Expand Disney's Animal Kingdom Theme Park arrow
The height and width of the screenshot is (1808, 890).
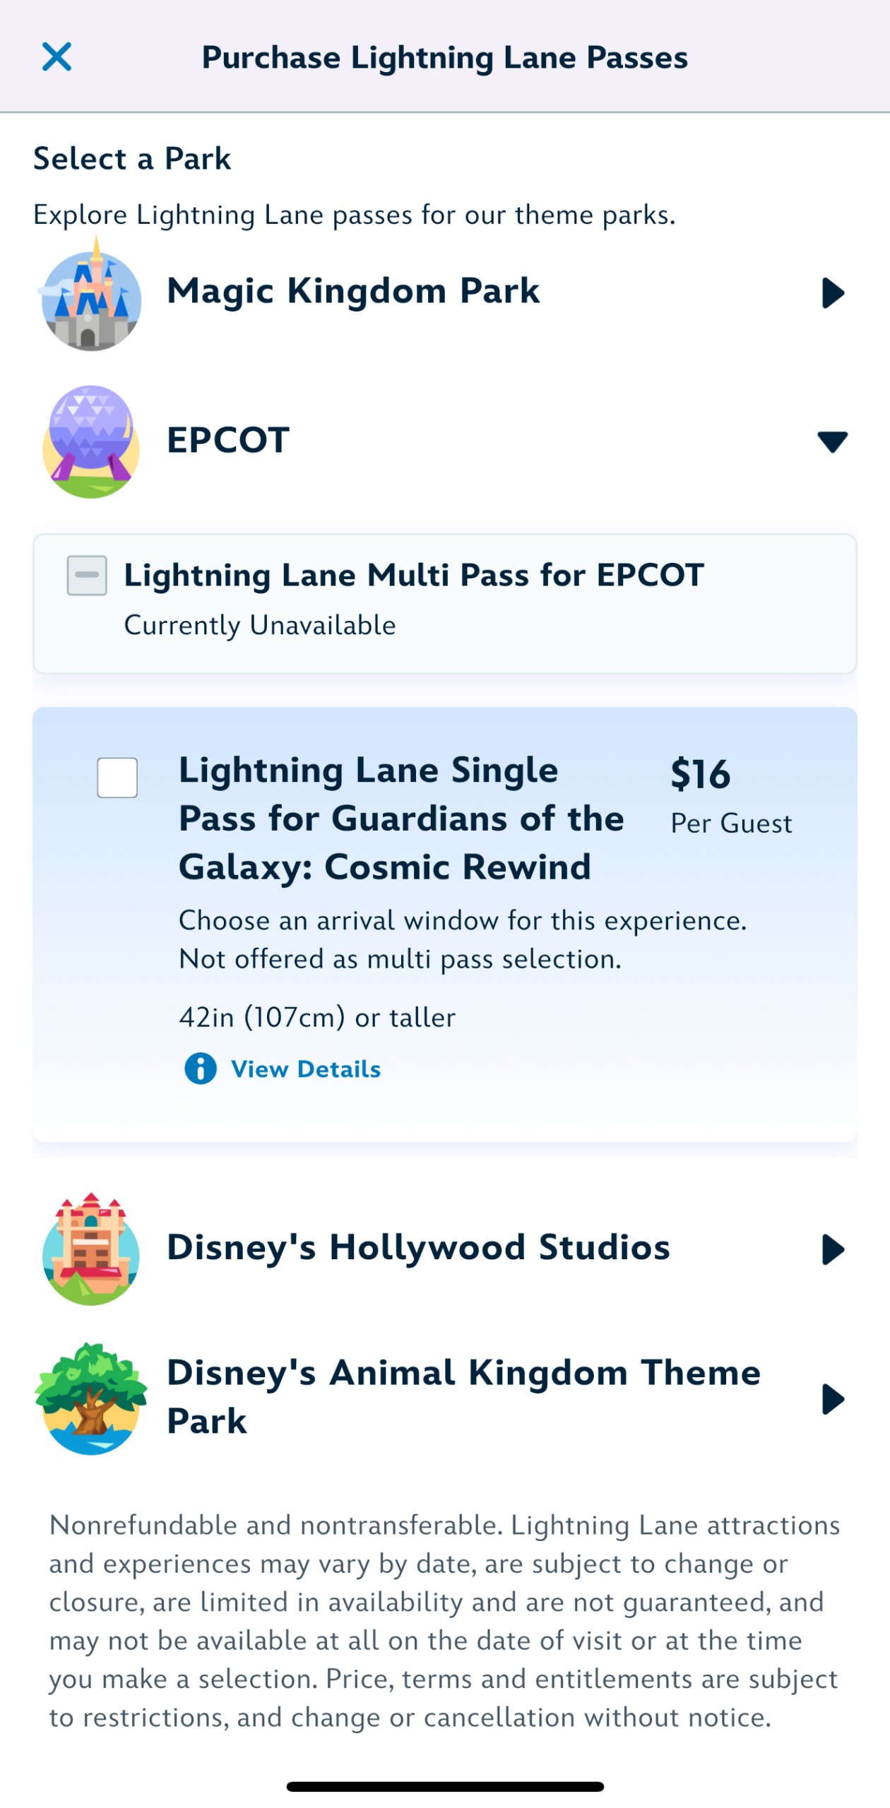[x=833, y=1399]
